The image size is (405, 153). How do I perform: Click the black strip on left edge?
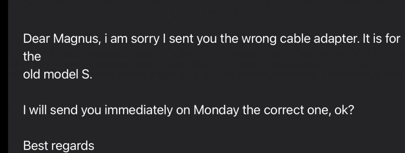coord(4,76)
